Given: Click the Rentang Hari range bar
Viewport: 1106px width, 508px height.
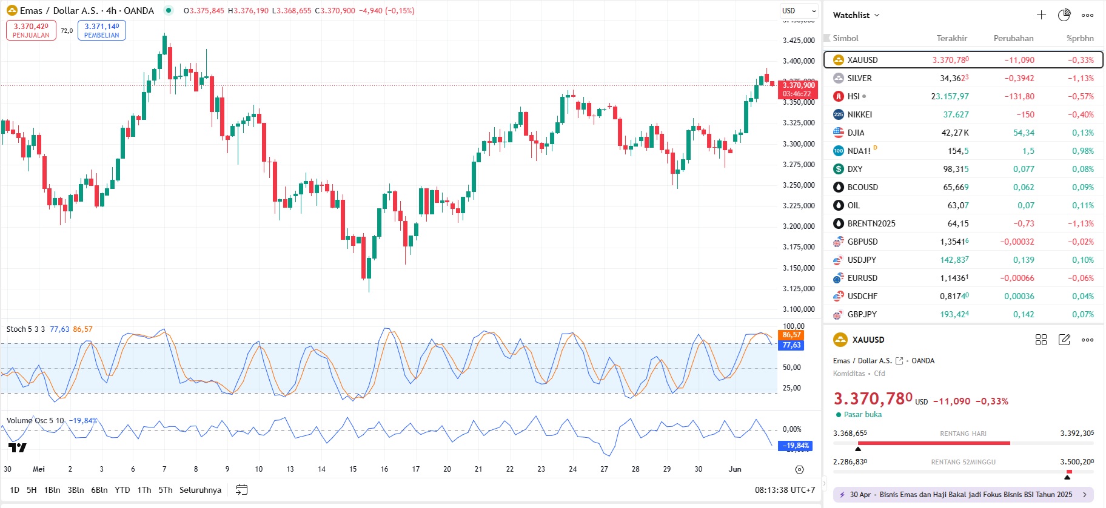Looking at the screenshot, I should 963,443.
